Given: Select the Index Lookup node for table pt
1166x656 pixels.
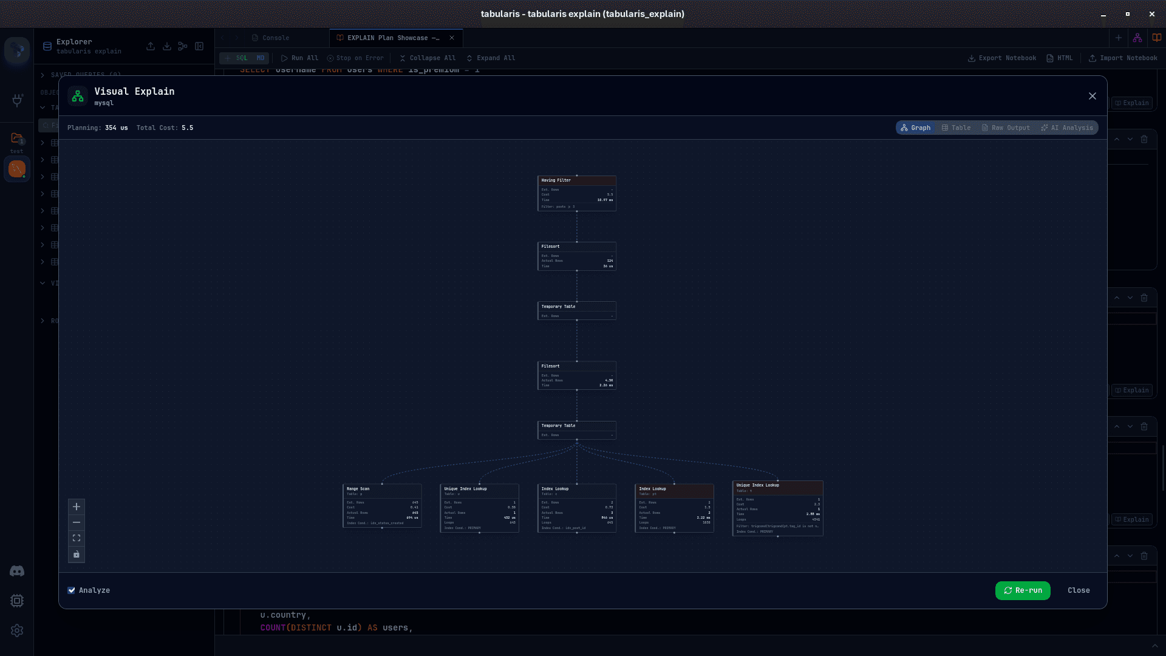Looking at the screenshot, I should [674, 508].
